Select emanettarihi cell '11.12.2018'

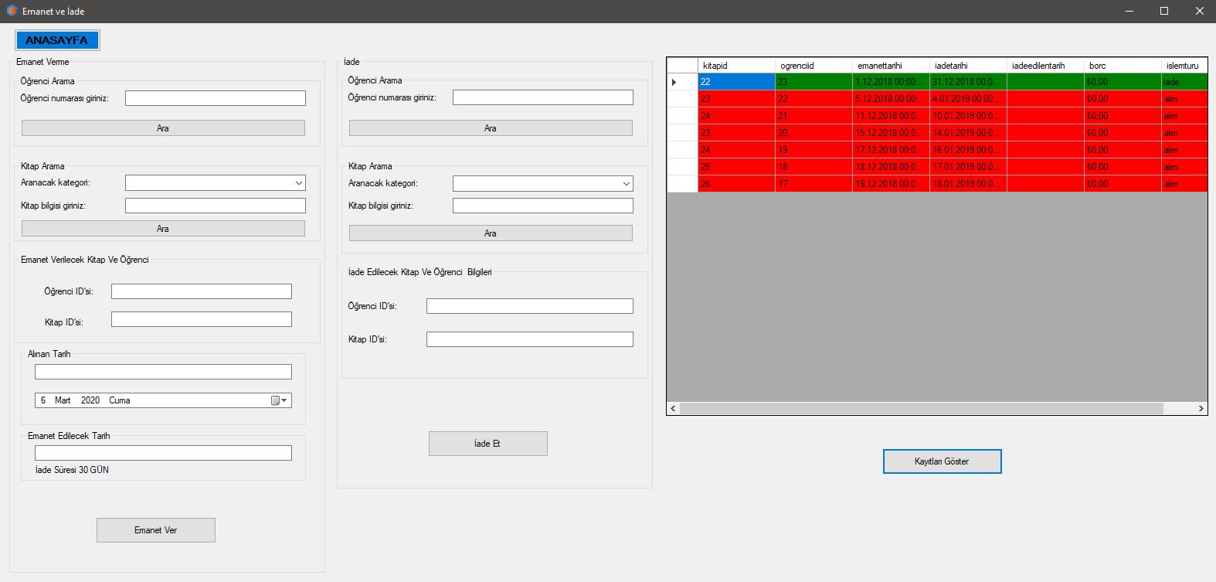coord(891,116)
